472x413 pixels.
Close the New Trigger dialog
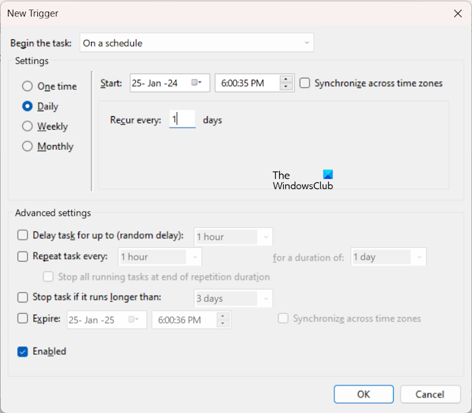click(x=459, y=13)
